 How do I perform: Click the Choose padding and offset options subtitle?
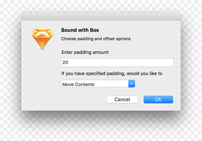click(96, 39)
